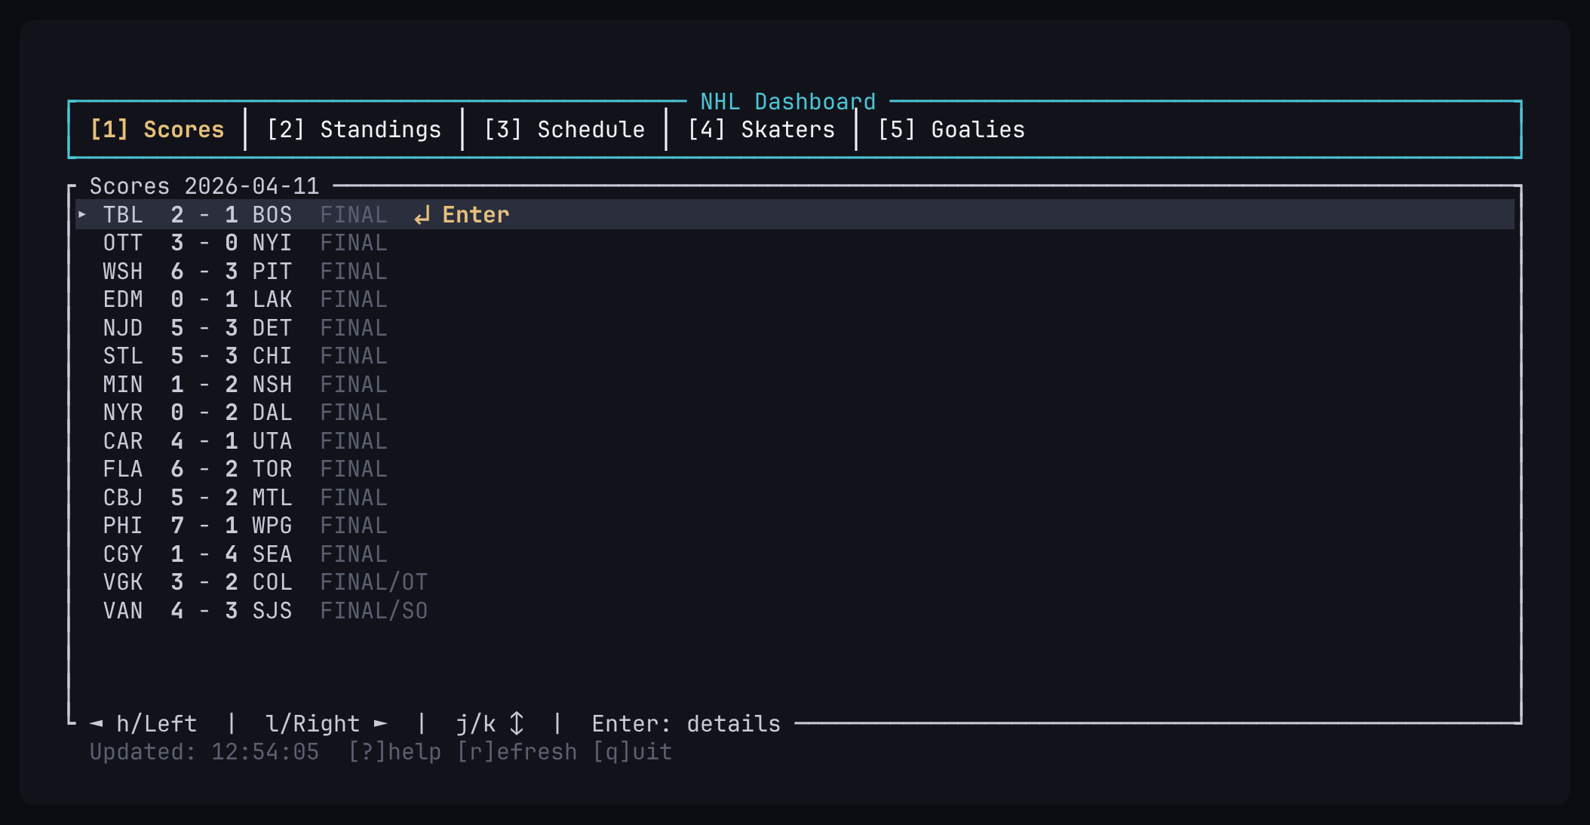Click the j/k navigation hint

pos(476,724)
